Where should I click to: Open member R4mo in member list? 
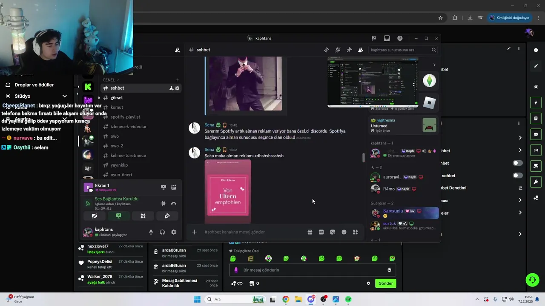[404, 189]
